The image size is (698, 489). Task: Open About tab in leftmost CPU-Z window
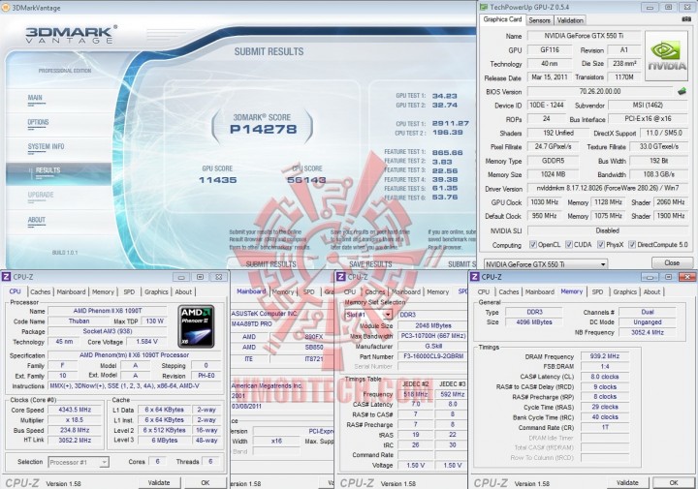point(183,292)
